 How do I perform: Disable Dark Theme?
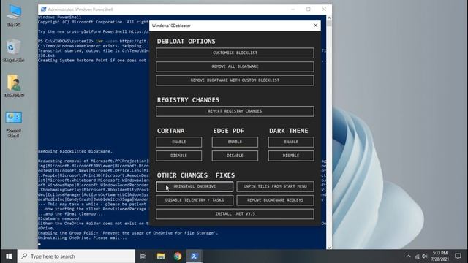(291, 156)
